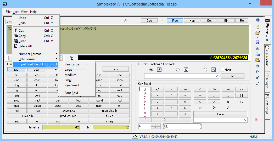This screenshot has height=141, width=274.
Task: Tick the short checkbox
Action: point(222,70)
